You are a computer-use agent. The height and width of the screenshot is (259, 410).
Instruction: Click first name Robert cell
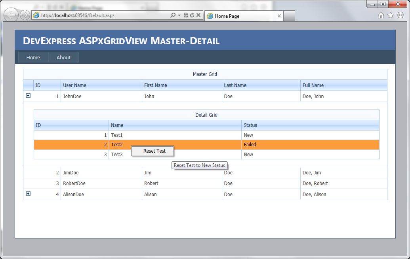coord(182,183)
